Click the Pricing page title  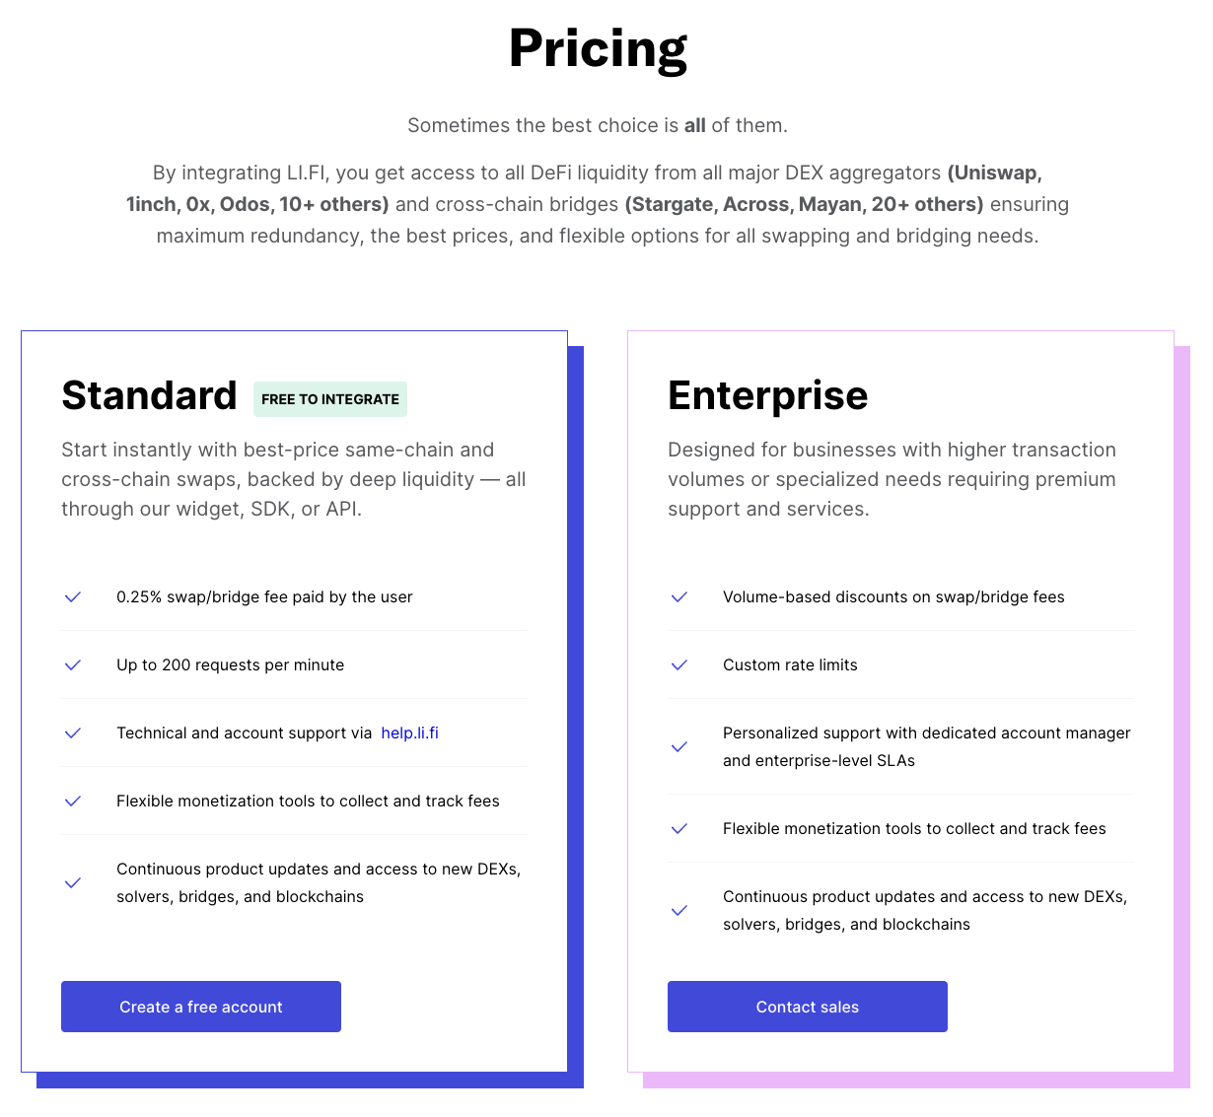point(598,48)
